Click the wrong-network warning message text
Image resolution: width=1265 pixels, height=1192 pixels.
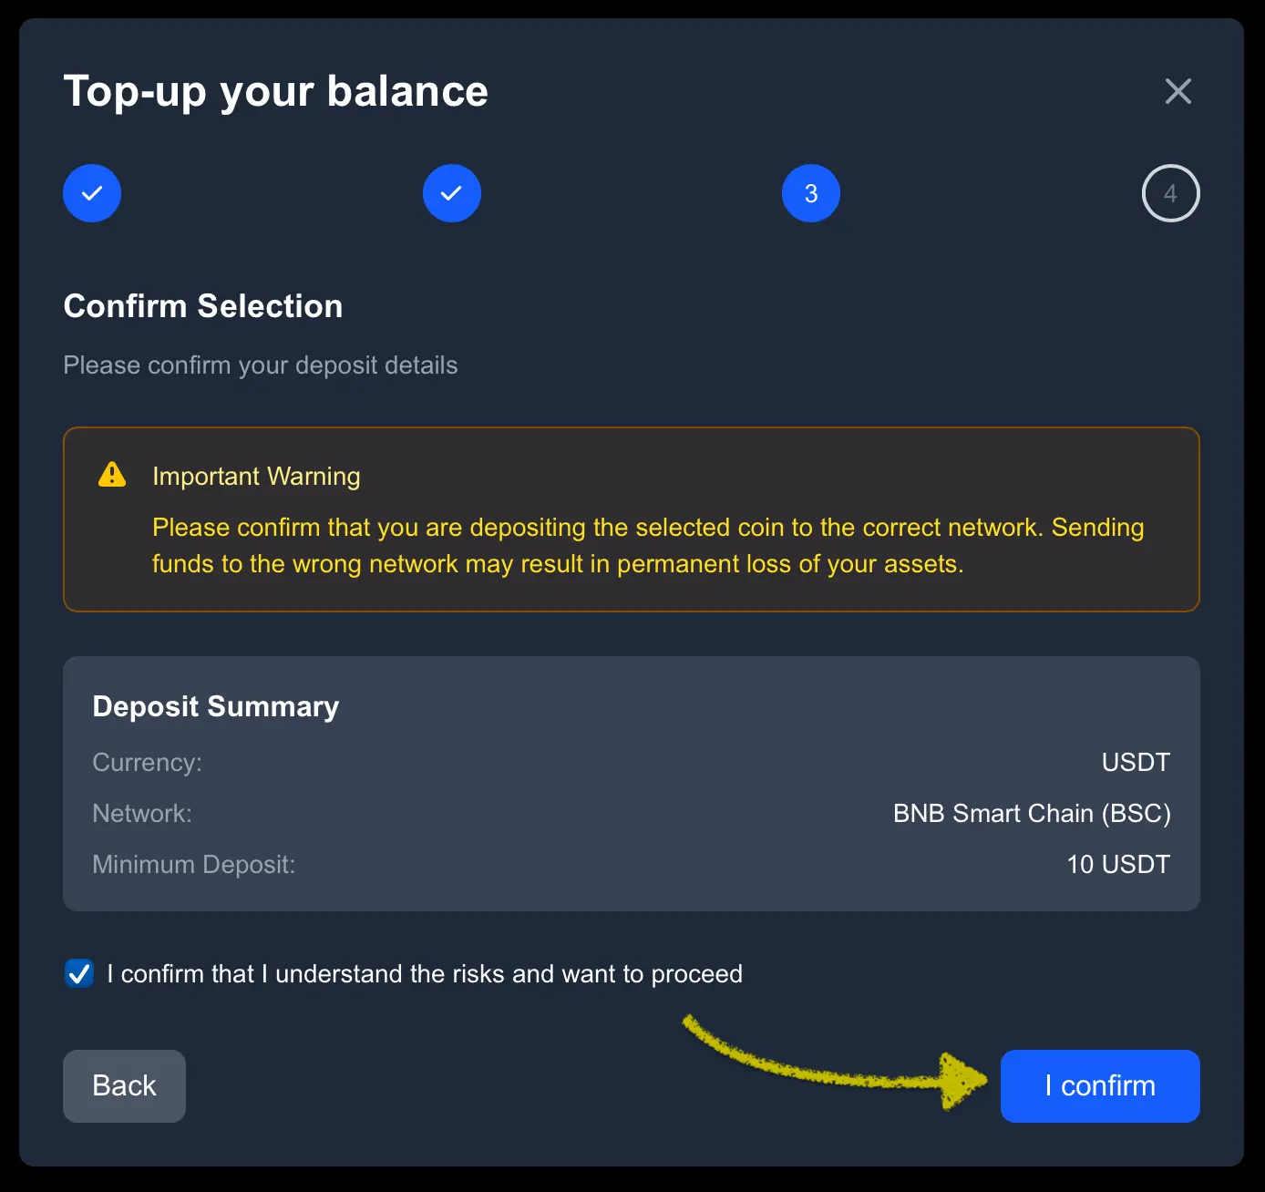[647, 545]
